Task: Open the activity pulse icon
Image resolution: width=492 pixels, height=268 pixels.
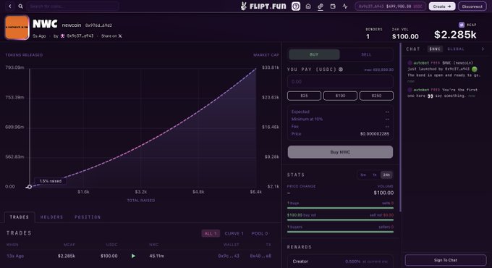Action: click(x=345, y=6)
